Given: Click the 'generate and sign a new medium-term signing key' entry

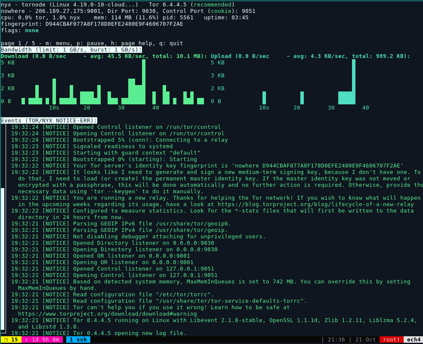Looking at the screenshot, I should pos(216,182).
